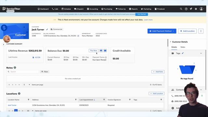Show Payment Terms info icon

point(106,57)
